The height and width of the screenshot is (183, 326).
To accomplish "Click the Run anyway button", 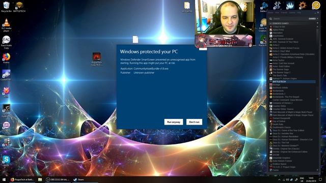I will (174, 122).
